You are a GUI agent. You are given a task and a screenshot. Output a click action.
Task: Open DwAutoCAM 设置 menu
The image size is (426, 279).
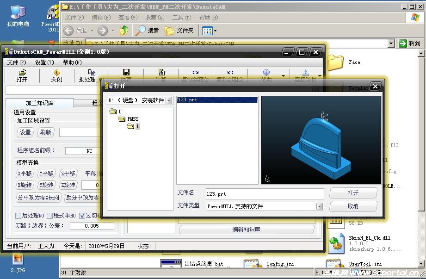[x=44, y=62]
